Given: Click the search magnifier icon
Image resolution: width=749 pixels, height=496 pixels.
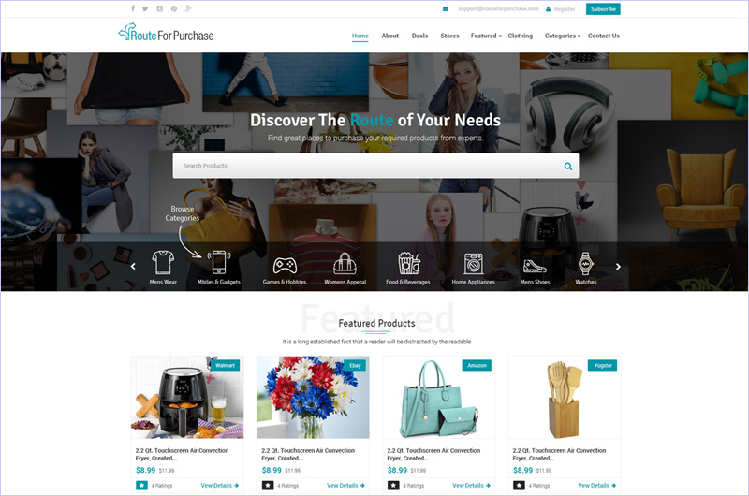Looking at the screenshot, I should (x=568, y=167).
